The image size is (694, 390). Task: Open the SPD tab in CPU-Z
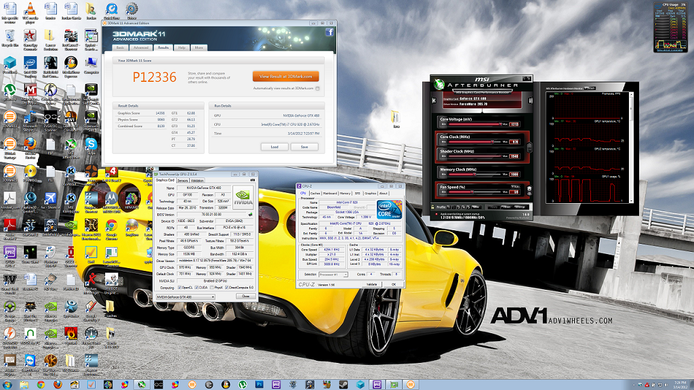tap(358, 193)
